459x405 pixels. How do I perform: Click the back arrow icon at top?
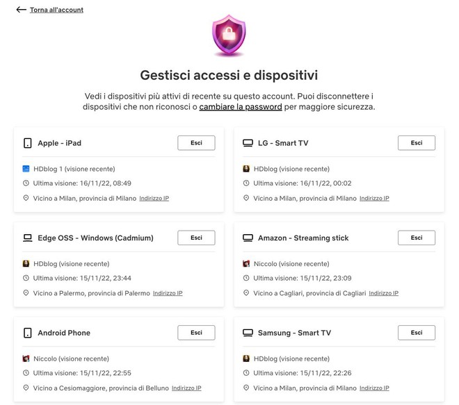coord(21,10)
